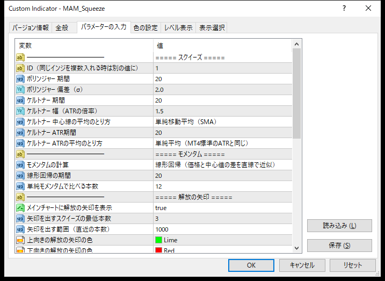Edit the ケルトナー 幅 value 1.5
The width and height of the screenshot is (385, 281).
click(x=223, y=111)
